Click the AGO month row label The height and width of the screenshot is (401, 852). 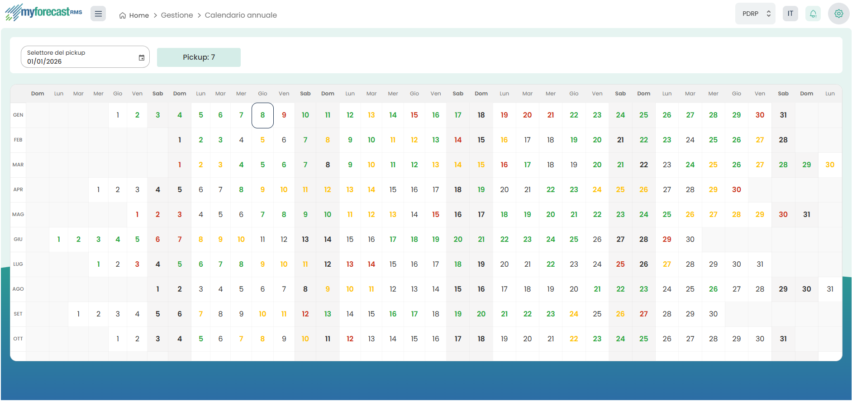18,289
